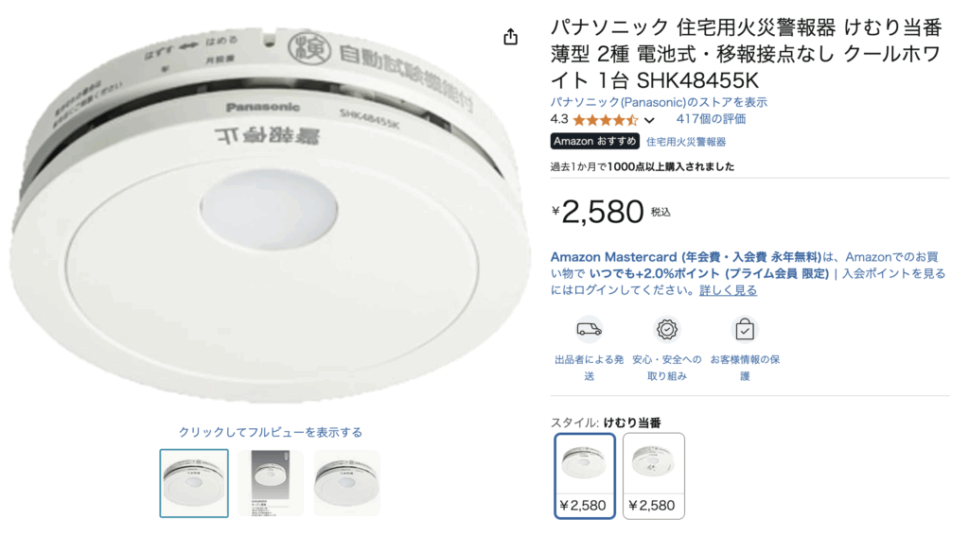969x535 pixels.
Task: Click the Amazon Mastercard offer link
Action: pos(686,257)
